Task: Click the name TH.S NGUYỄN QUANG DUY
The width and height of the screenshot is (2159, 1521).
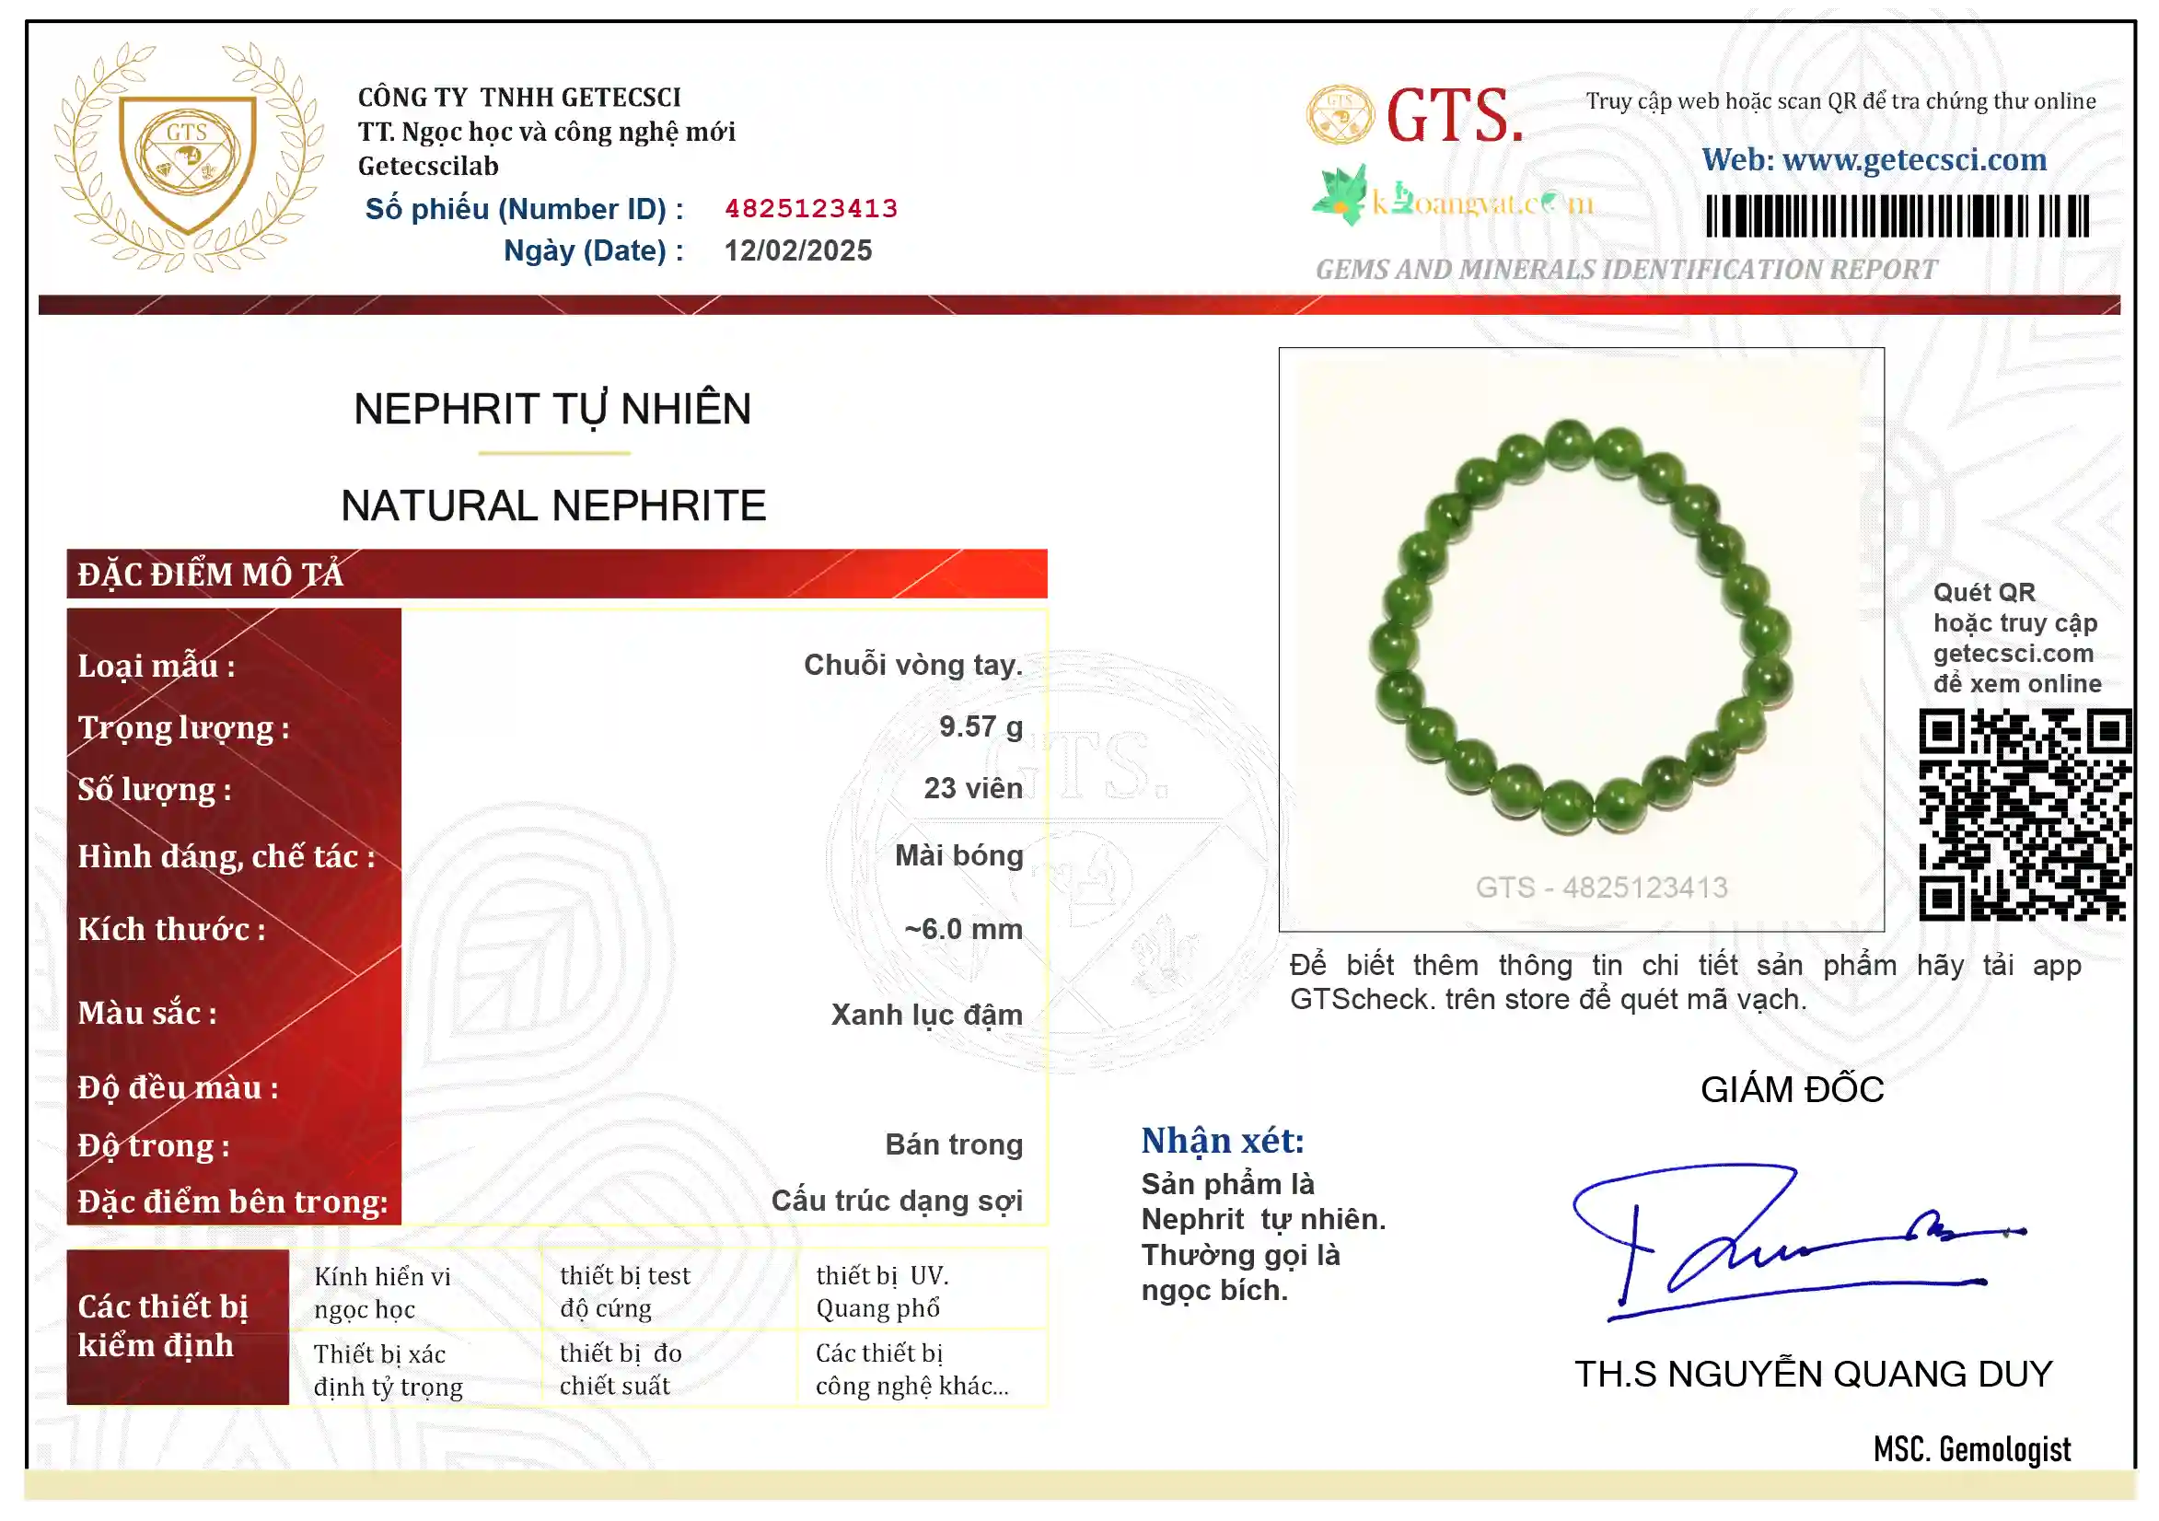Action: click(1813, 1375)
